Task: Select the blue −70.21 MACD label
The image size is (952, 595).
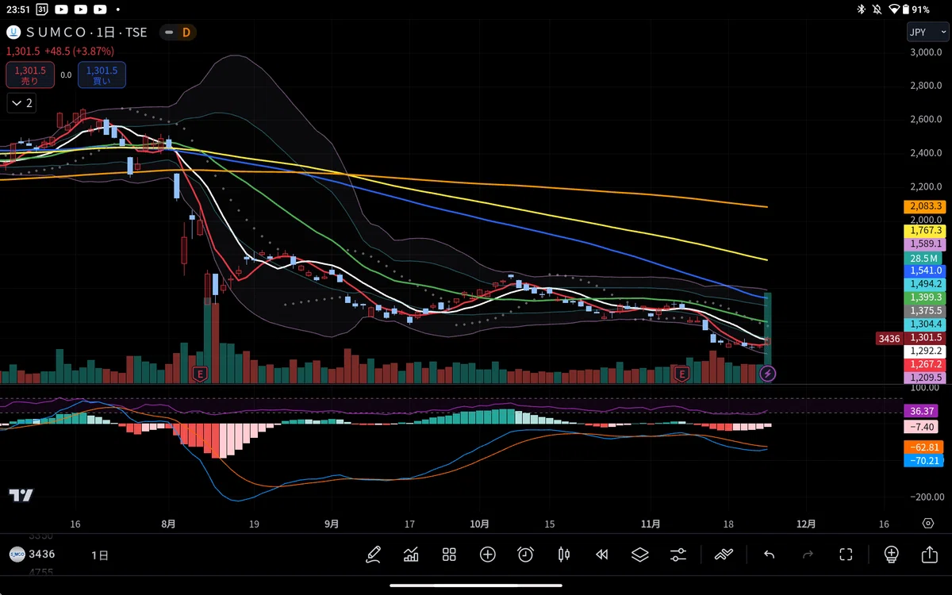Action: pyautogui.click(x=923, y=460)
